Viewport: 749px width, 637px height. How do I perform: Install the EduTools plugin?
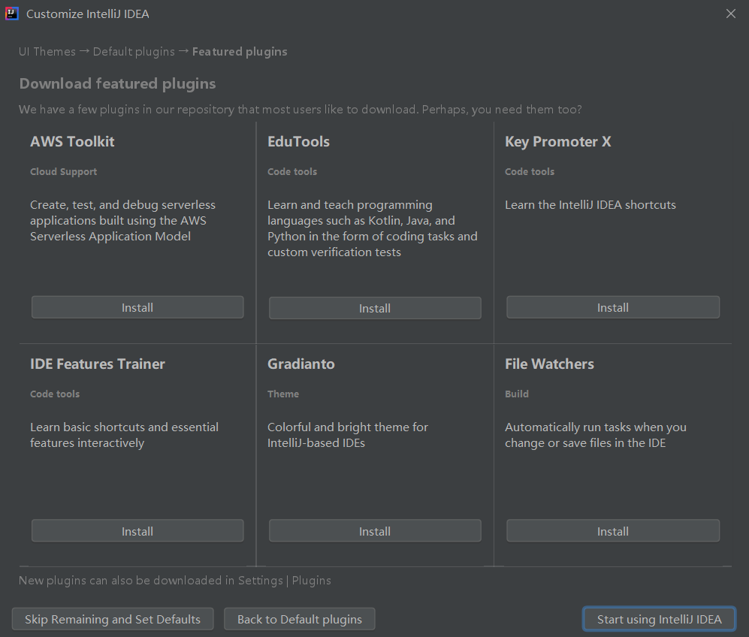(375, 308)
